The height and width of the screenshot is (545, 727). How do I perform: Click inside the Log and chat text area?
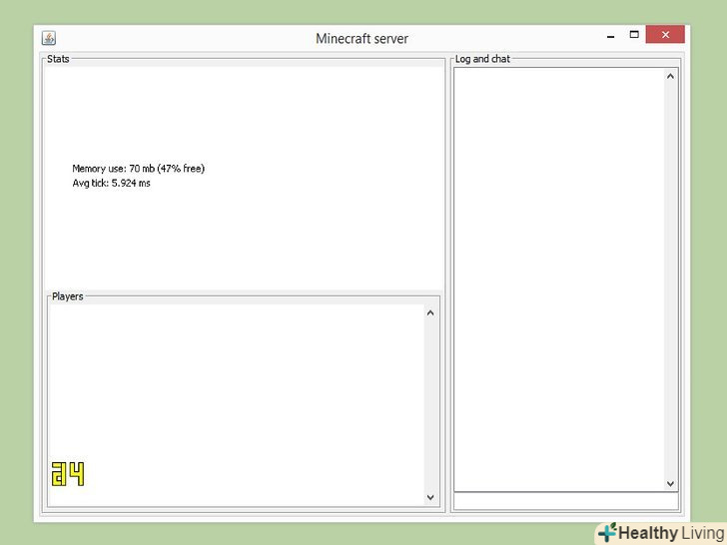coord(559,279)
